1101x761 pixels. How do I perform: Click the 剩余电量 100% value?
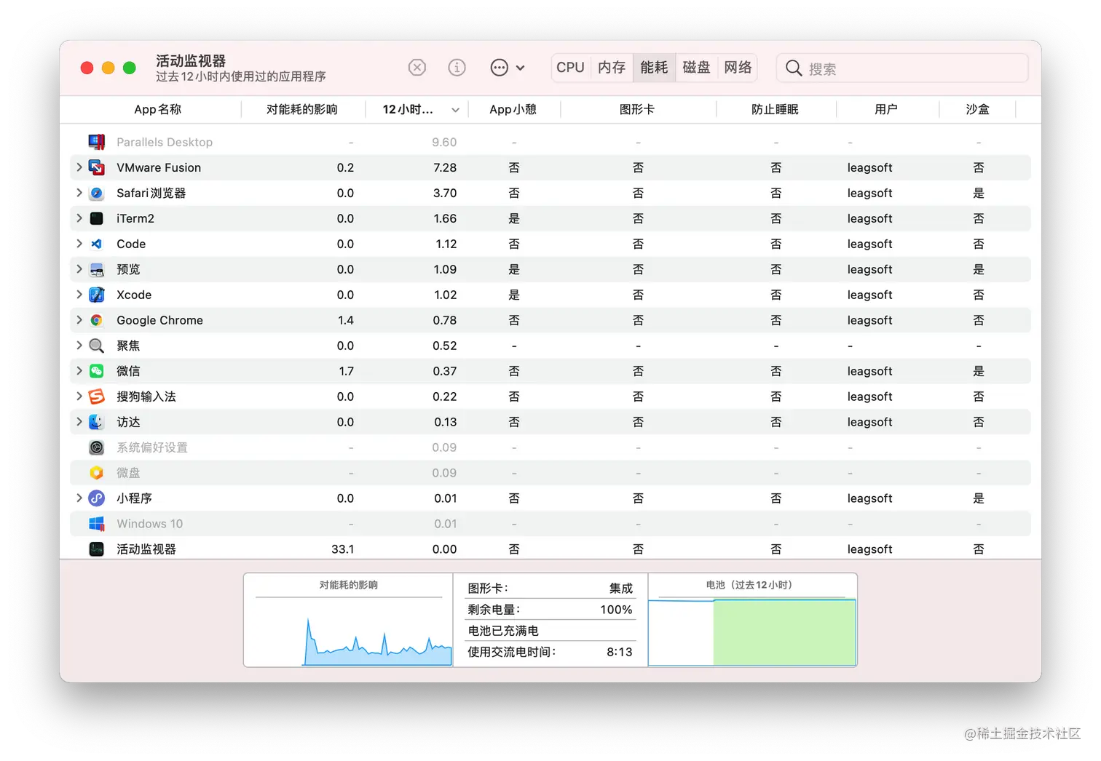point(616,610)
